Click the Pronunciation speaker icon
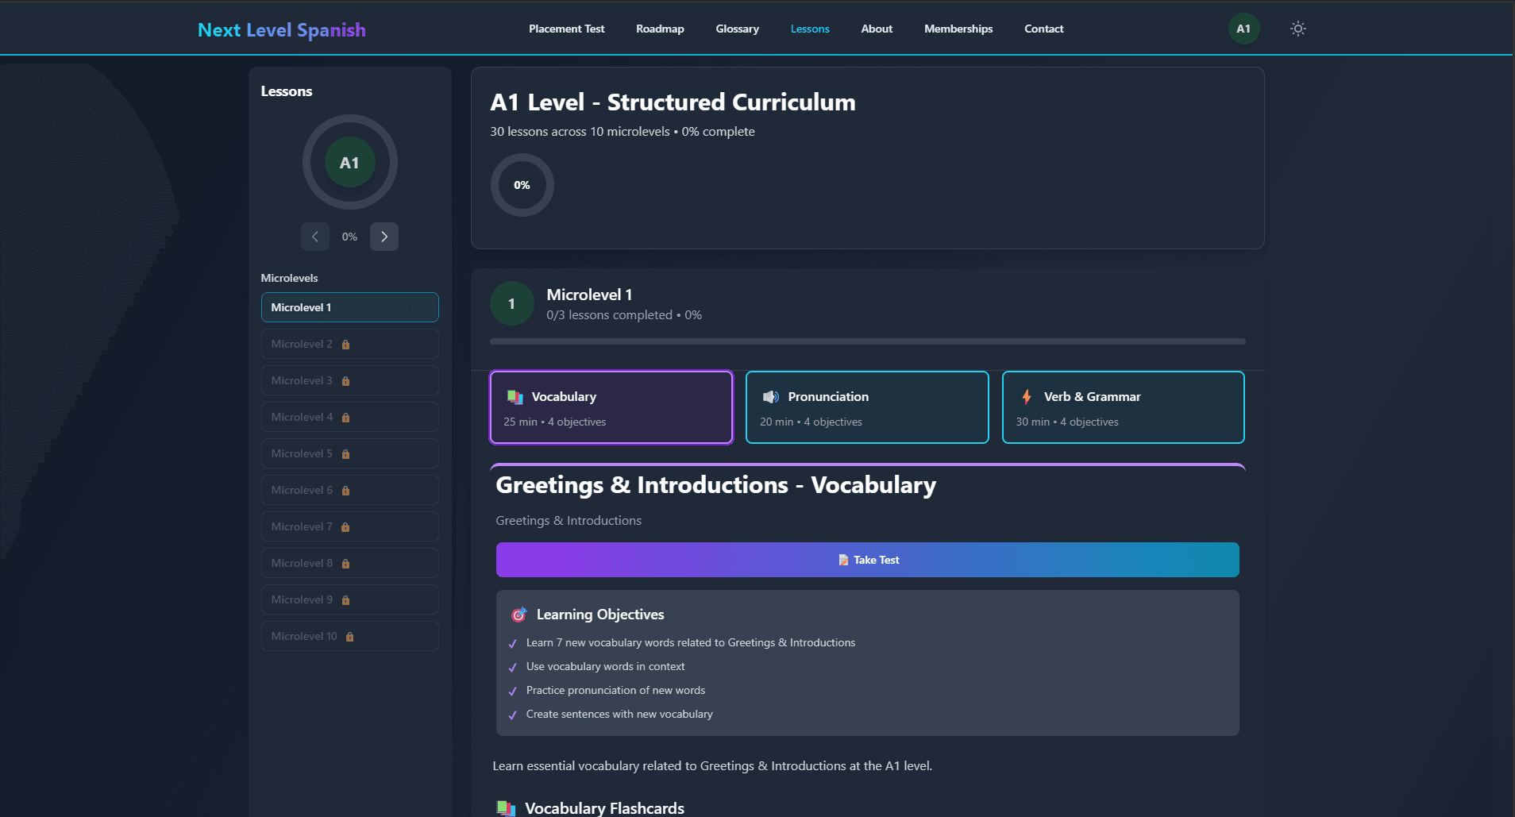The image size is (1515, 817). (770, 397)
